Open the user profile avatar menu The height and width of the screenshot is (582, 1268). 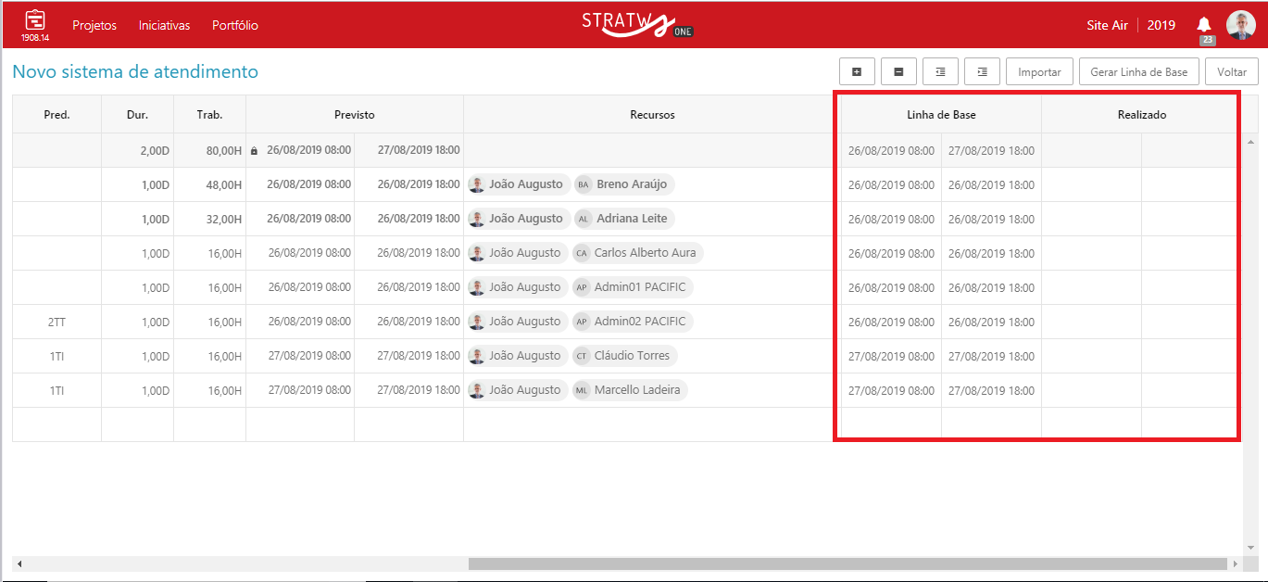1240,25
